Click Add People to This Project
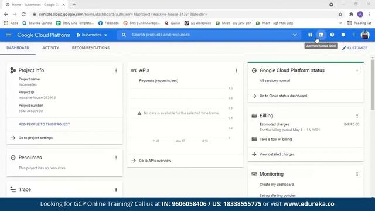Viewport: 375px width, 211px height. (45, 124)
